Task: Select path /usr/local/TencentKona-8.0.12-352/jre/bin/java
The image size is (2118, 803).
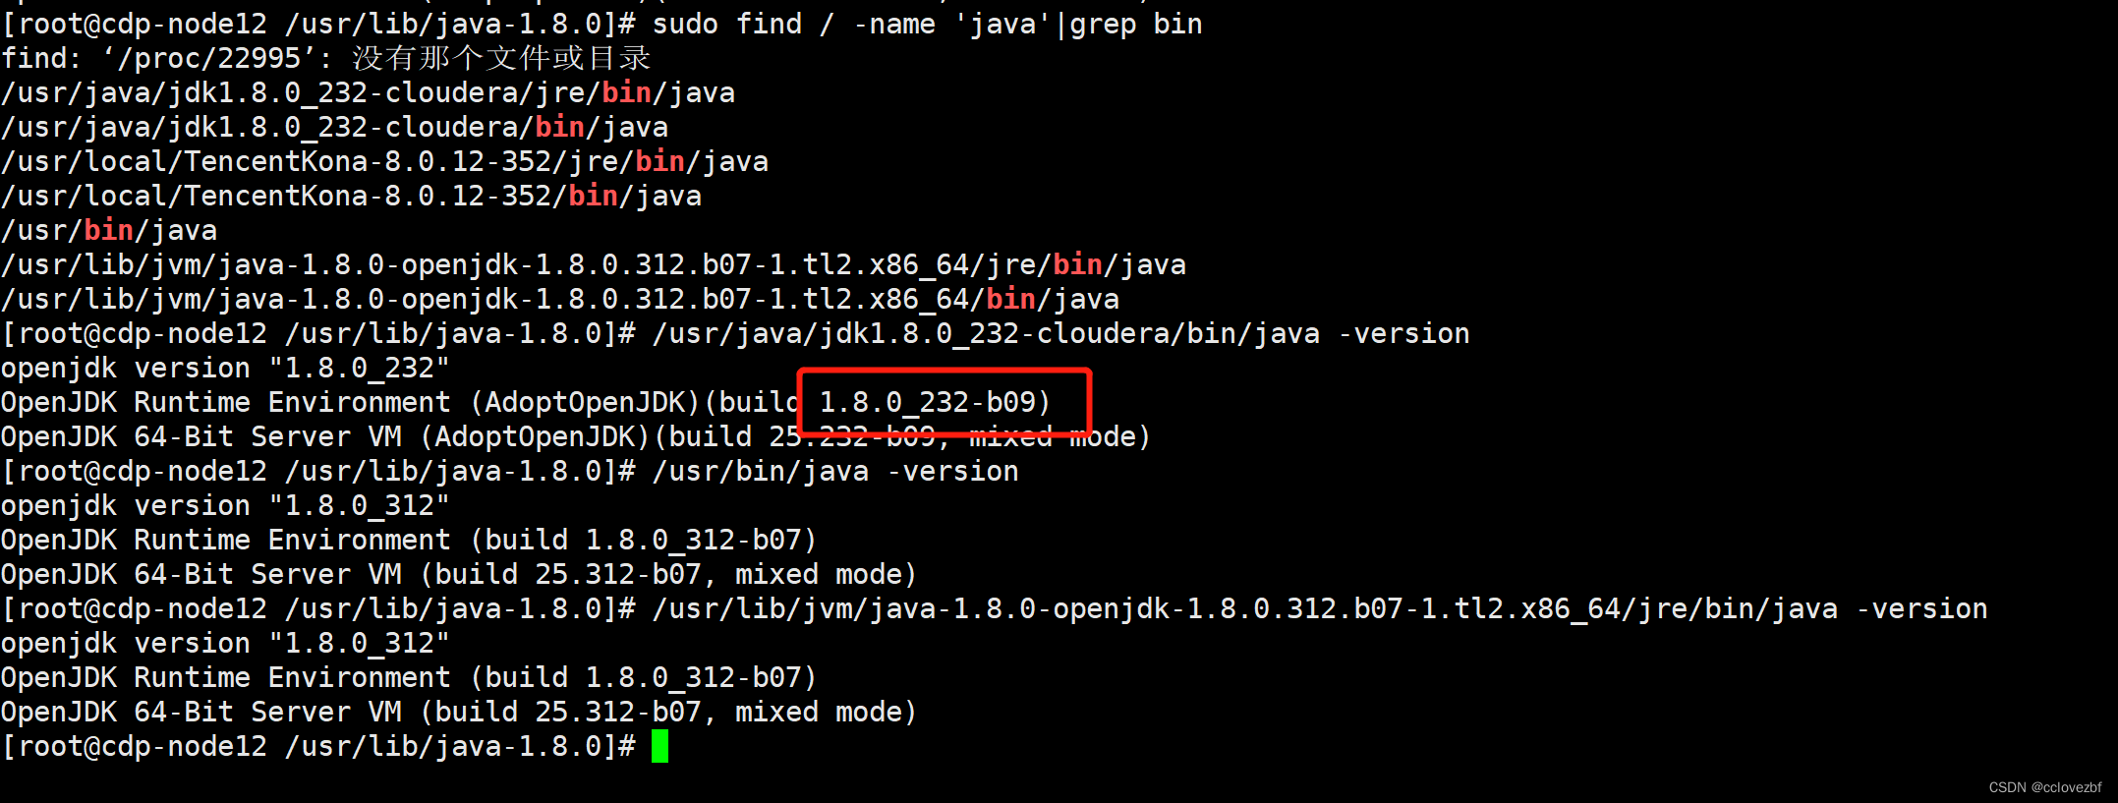Action: point(384,161)
